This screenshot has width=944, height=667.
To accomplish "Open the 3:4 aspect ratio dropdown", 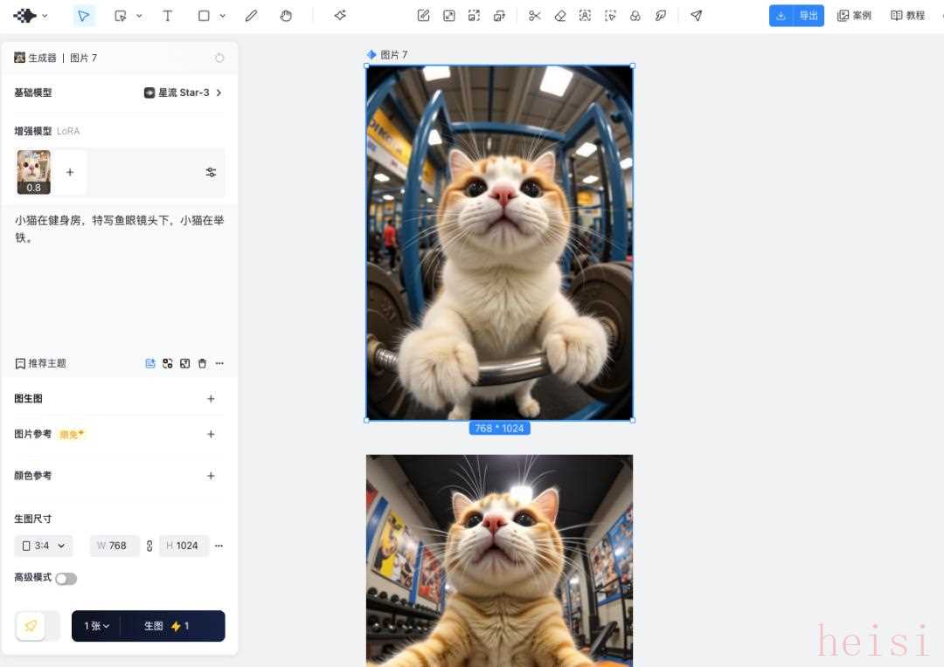I will pos(44,546).
